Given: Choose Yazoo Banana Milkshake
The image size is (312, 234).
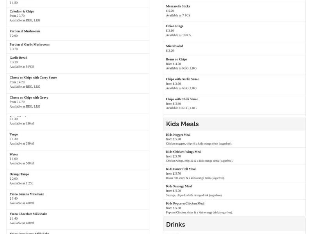Looking at the screenshot, I should pyautogui.click(x=78, y=199).
